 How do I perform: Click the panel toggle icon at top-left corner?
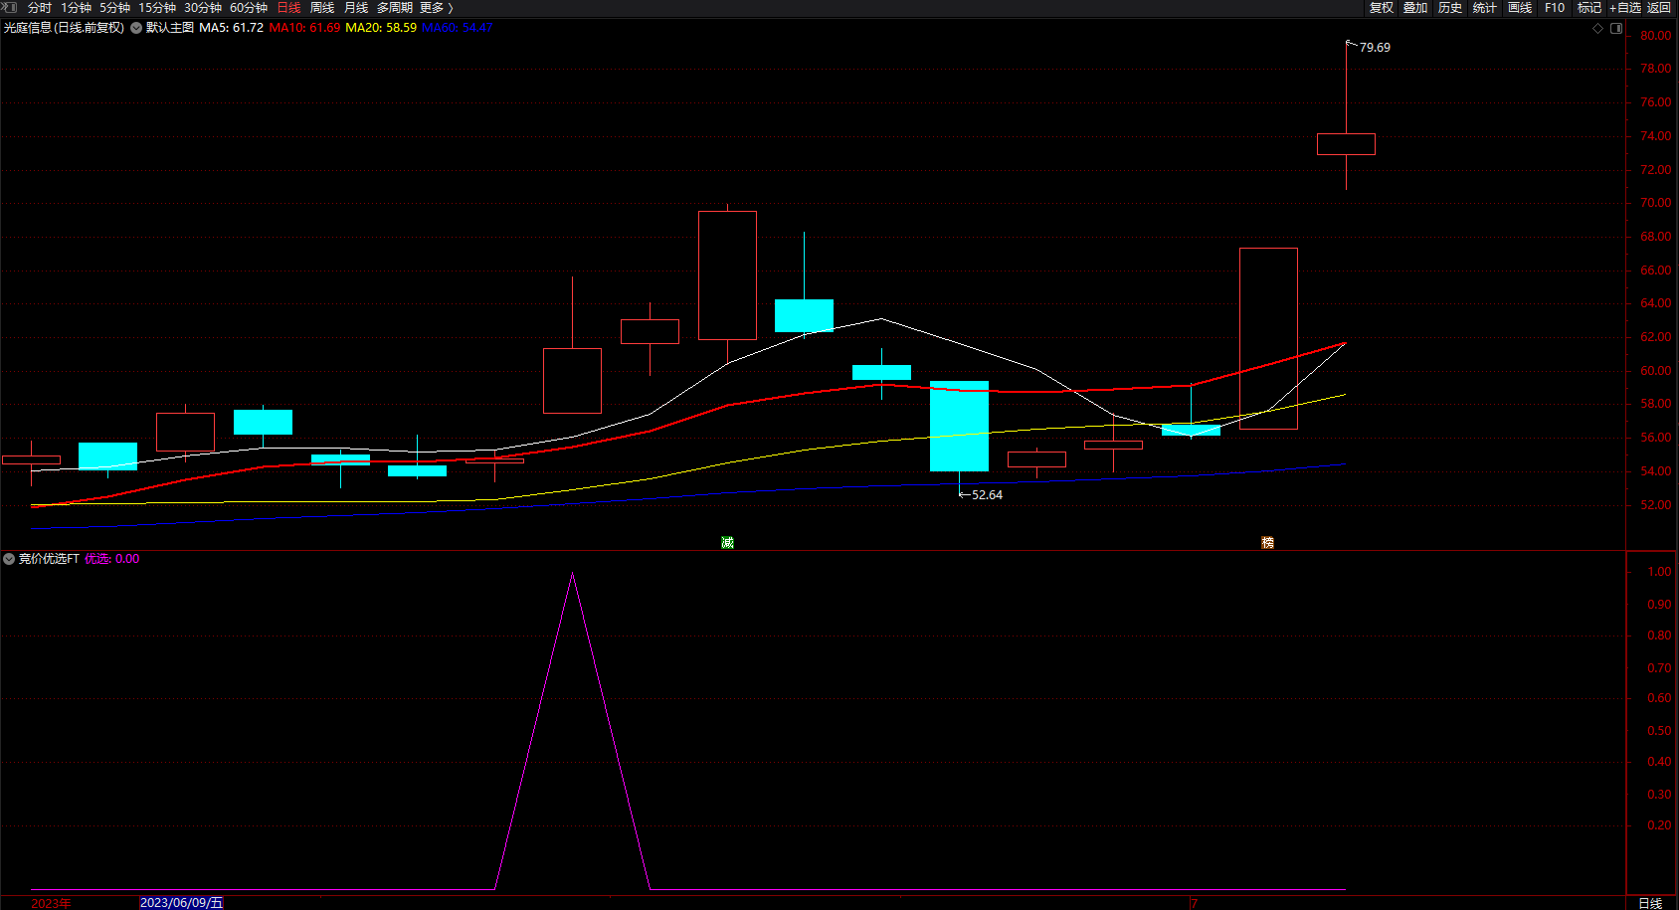[9, 7]
